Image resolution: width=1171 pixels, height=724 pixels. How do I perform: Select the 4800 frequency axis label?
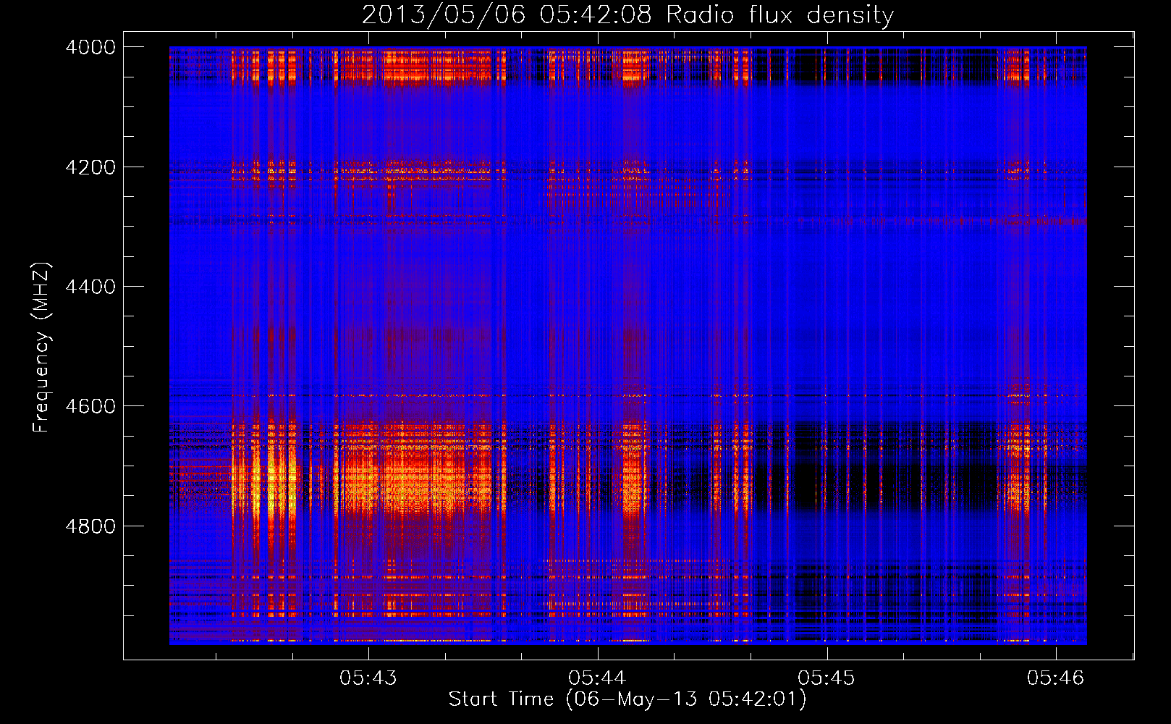point(90,526)
